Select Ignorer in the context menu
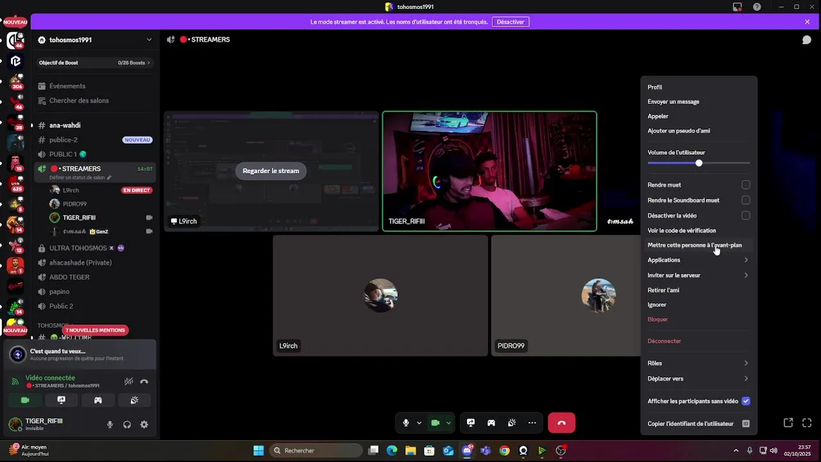Viewport: 821px width, 462px height. click(698, 305)
